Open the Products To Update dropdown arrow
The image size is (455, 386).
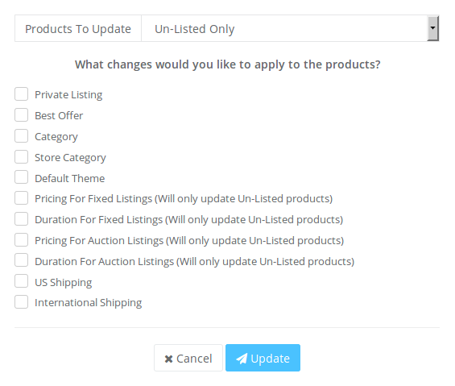point(432,28)
